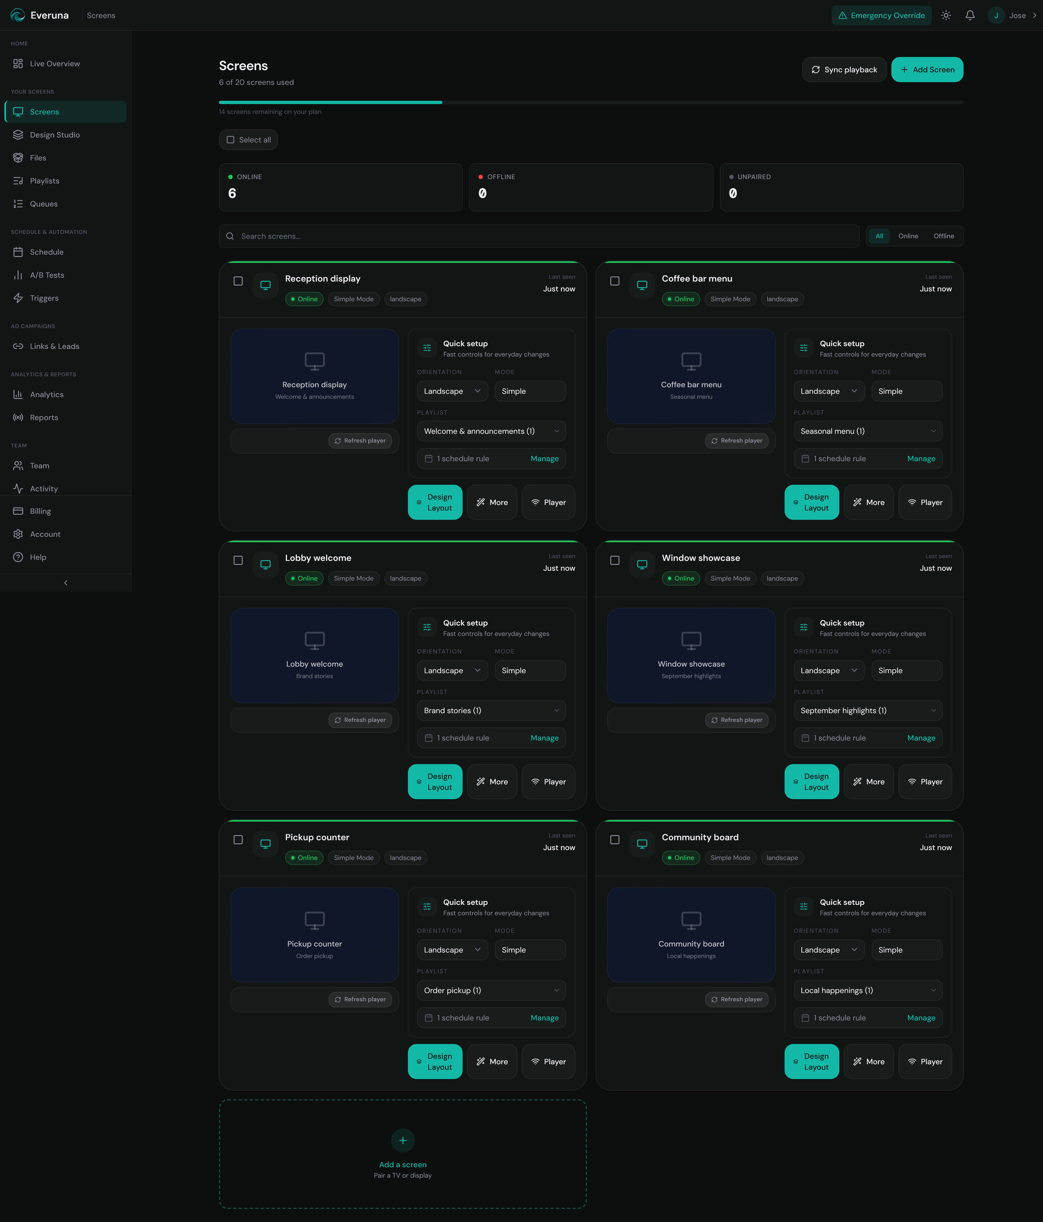Viewport: 1043px width, 1222px height.
Task: Click the Mode Simple field for Window showcase
Action: 907,671
